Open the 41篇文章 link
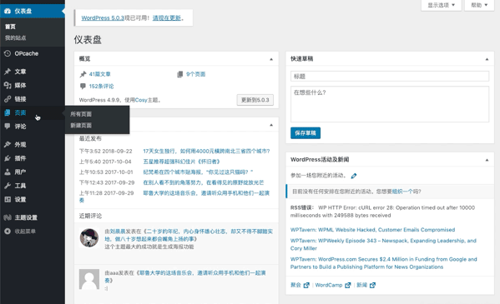 (100, 74)
